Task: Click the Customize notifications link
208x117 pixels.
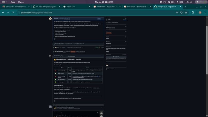Action: (x=124, y=54)
